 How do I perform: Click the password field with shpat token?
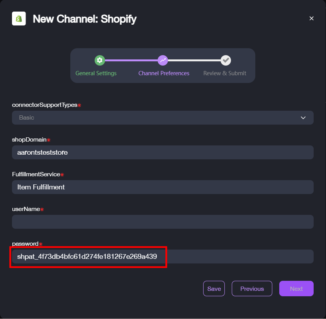click(x=162, y=257)
